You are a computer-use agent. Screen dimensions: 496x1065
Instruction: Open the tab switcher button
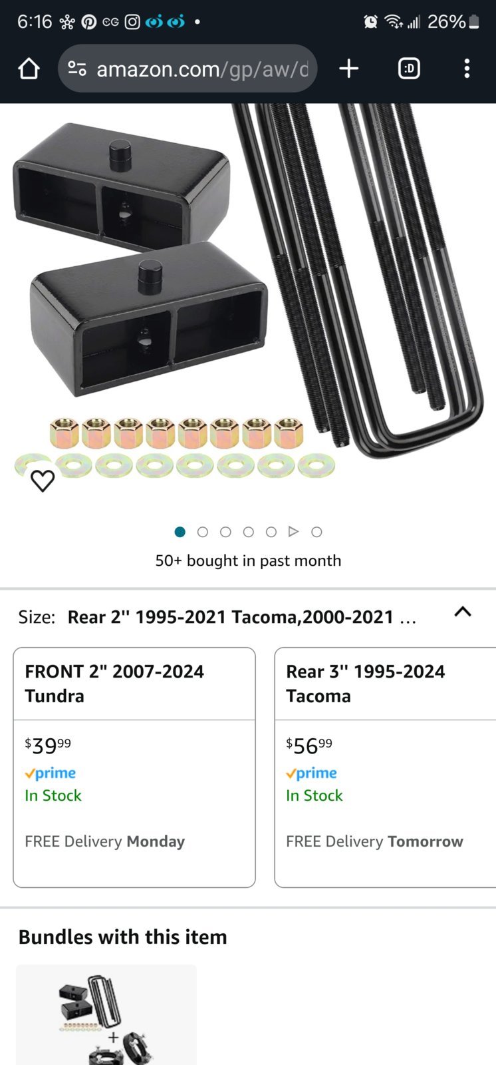pyautogui.click(x=409, y=69)
